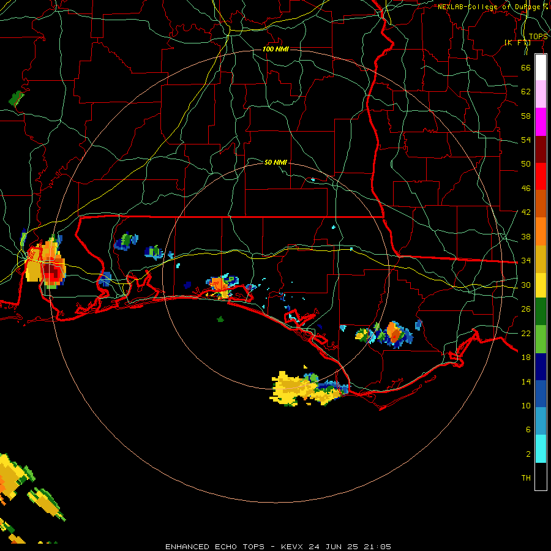
Task: Pick the dark maroon legend swatch
Action: click(x=541, y=149)
